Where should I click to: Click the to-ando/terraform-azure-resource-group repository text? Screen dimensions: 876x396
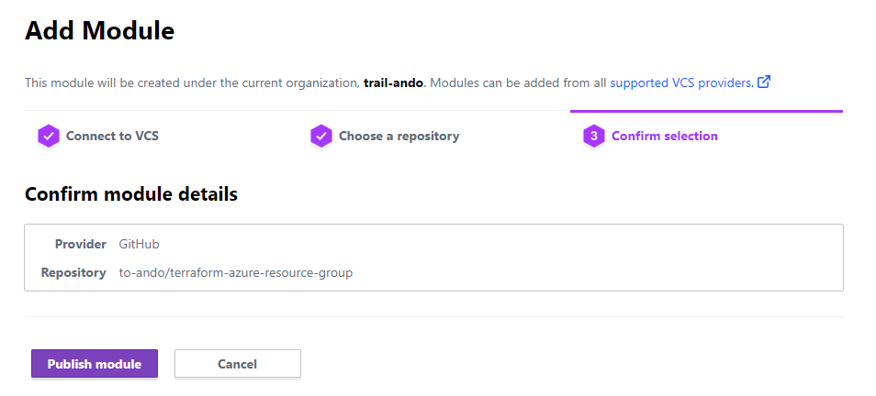[x=236, y=272]
